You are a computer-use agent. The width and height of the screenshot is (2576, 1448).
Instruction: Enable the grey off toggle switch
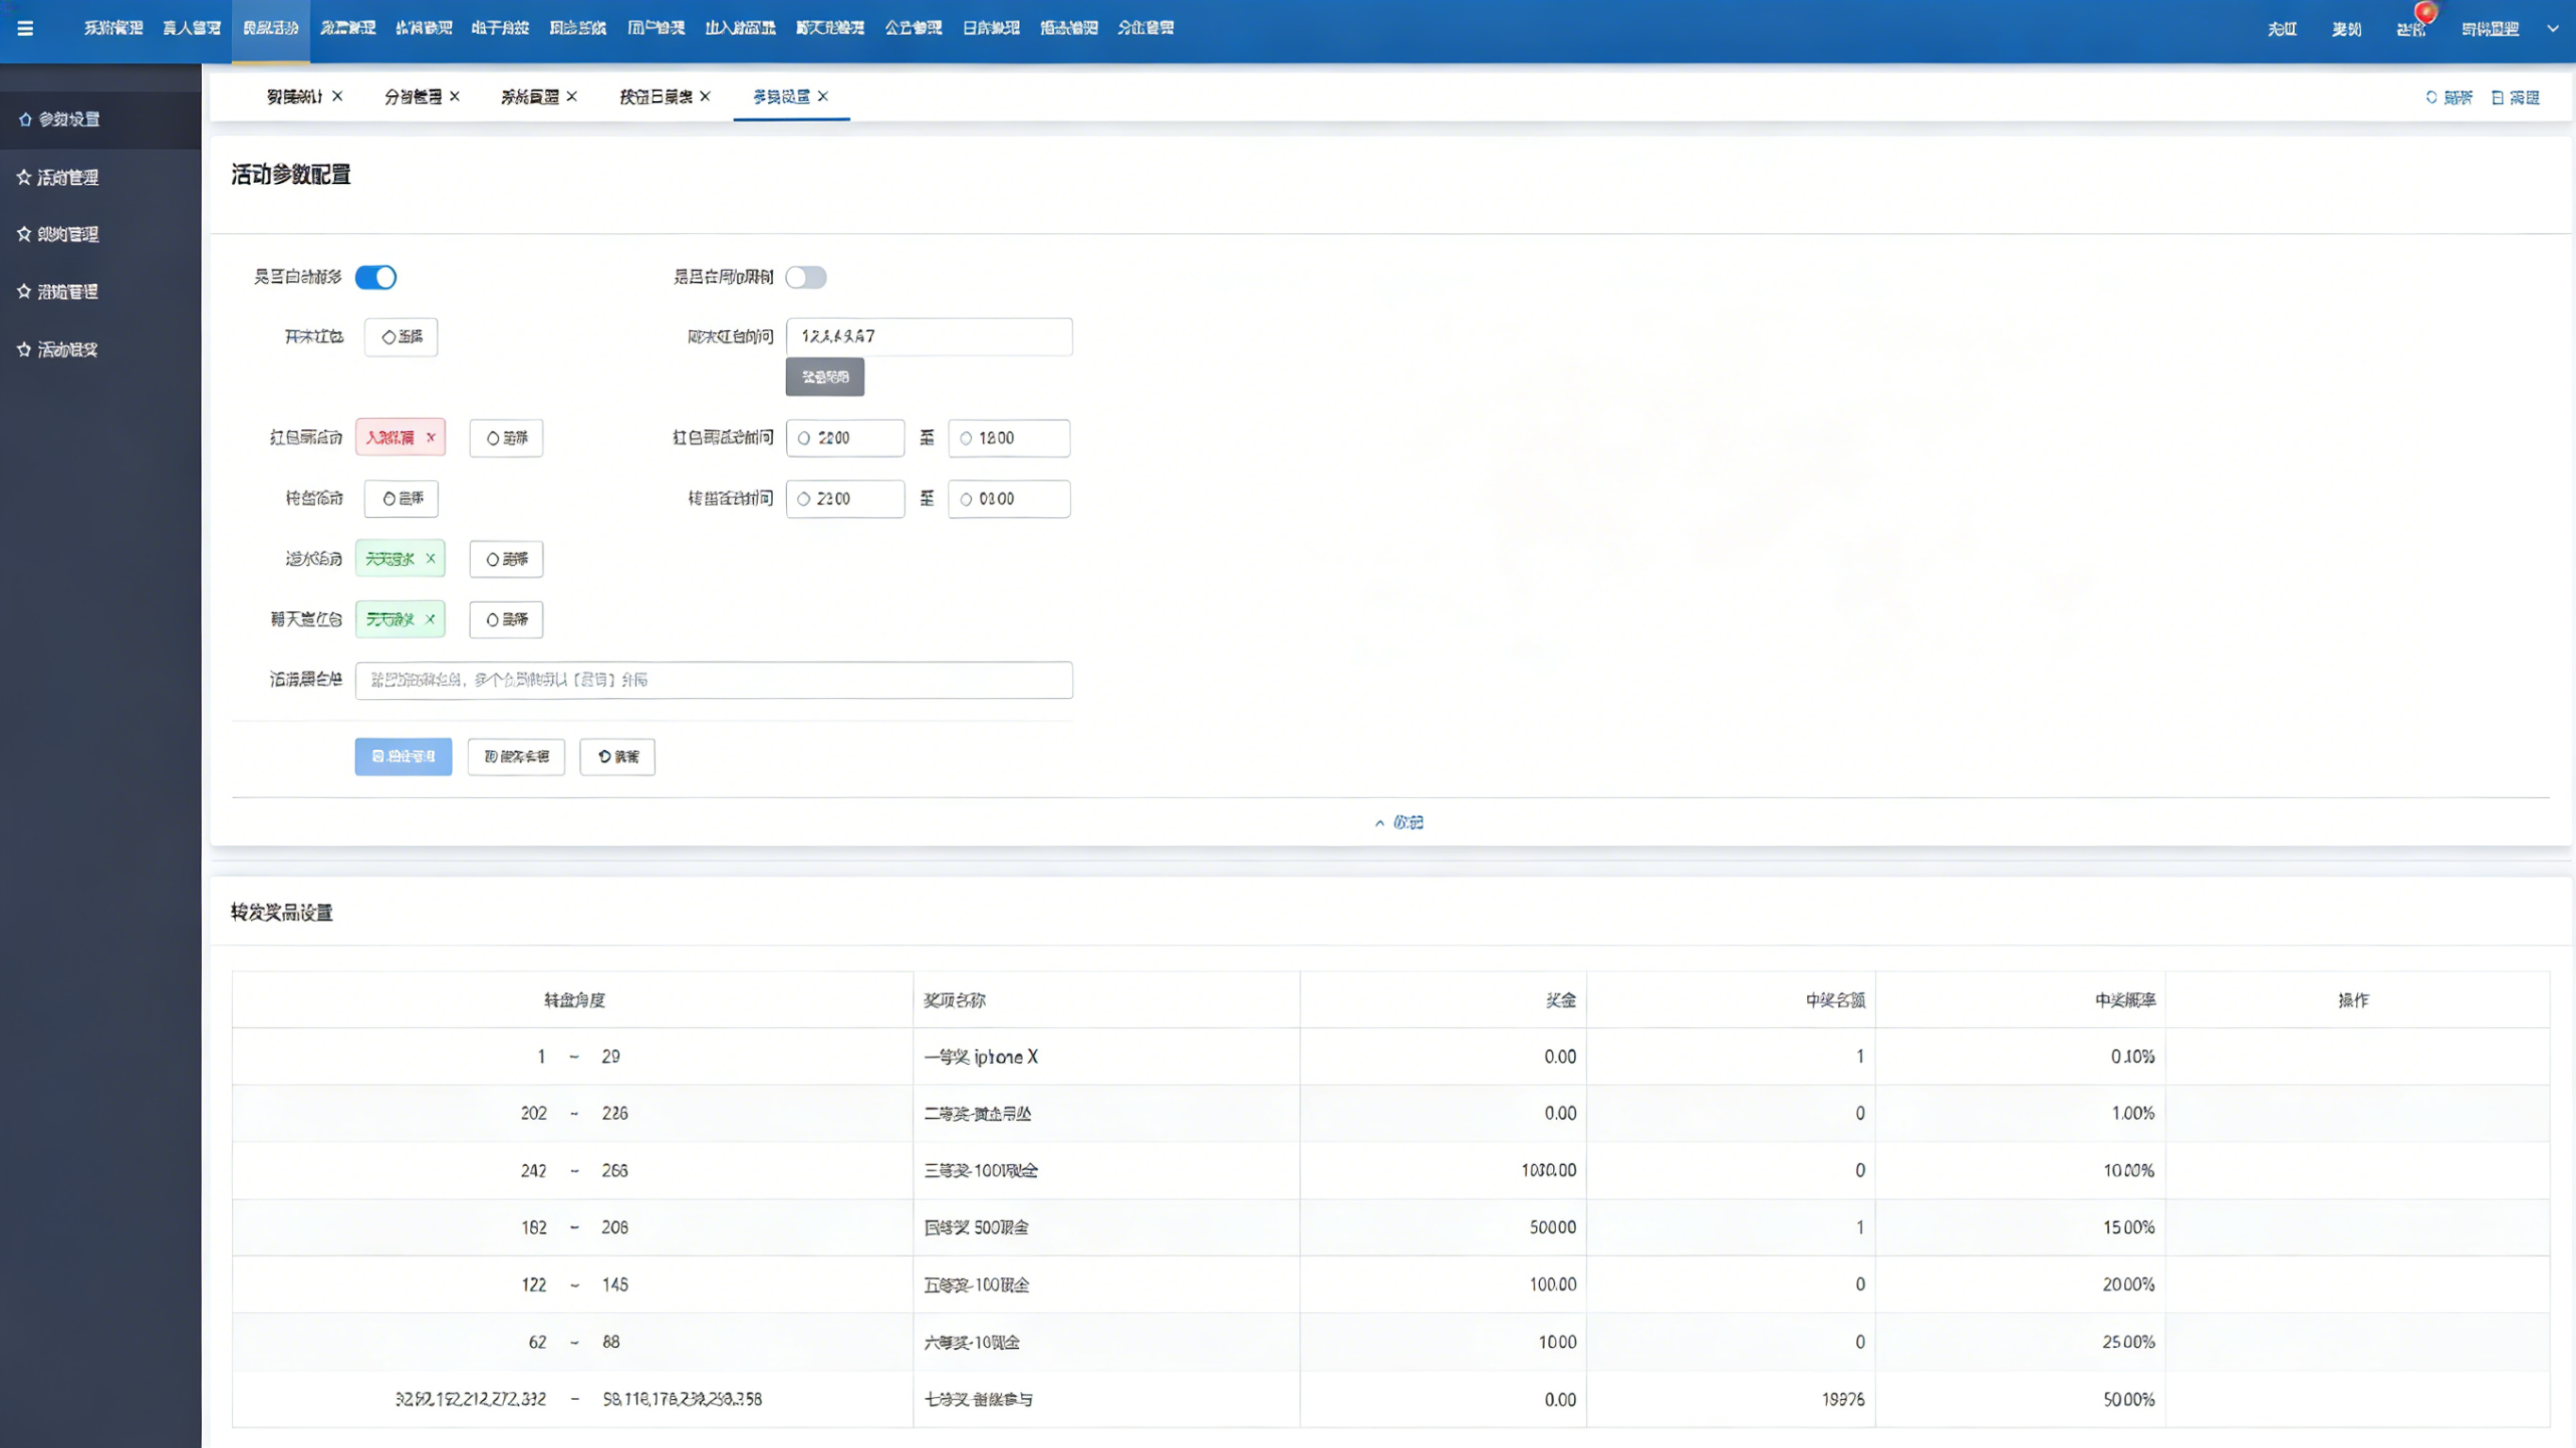(805, 277)
